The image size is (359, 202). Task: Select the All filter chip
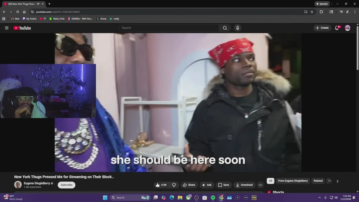point(270,181)
